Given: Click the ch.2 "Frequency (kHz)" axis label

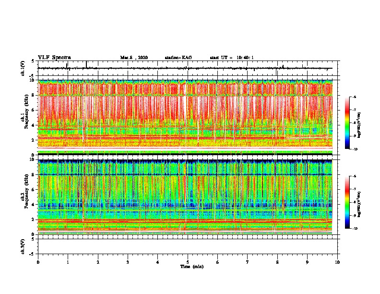Looking at the screenshot, I should [26, 191].
